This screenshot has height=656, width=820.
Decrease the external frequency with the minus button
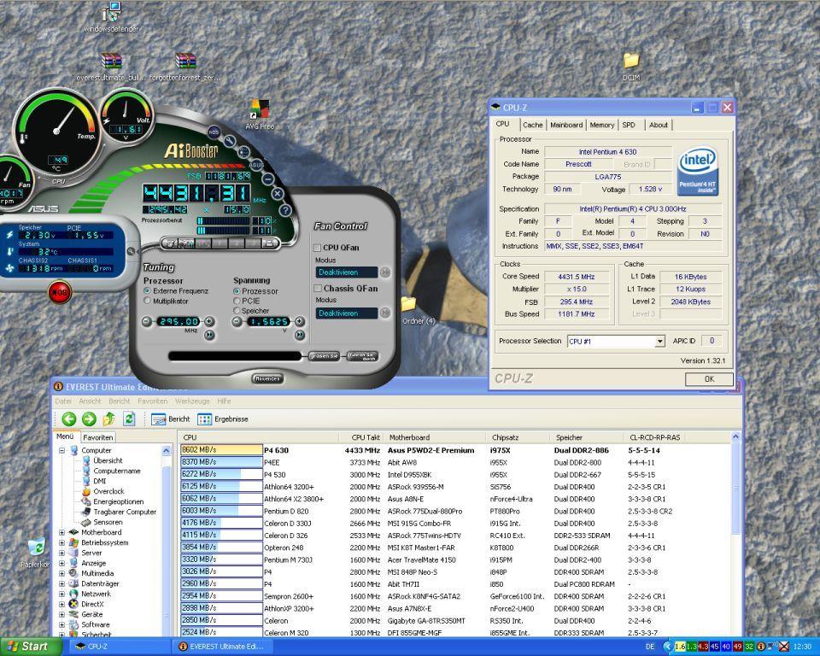[x=147, y=321]
